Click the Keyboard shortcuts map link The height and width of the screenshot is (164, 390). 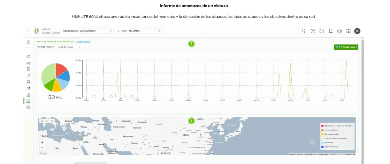click(296, 154)
